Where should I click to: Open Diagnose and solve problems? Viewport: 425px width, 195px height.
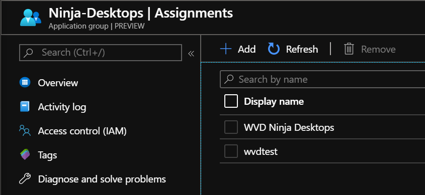[102, 179]
